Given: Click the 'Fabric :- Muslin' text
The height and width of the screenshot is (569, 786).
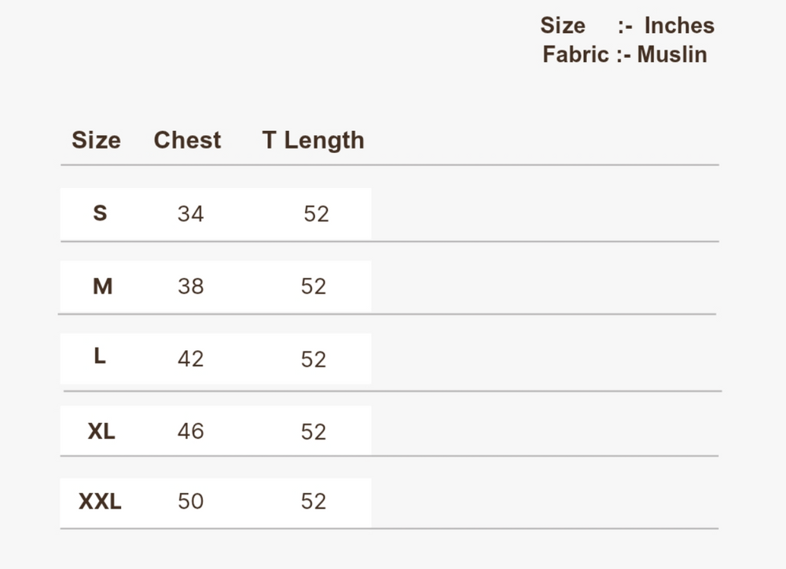Looking at the screenshot, I should [624, 55].
